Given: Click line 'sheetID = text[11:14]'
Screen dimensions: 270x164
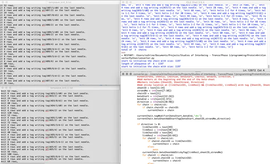Looking at the screenshot, I should 151,88.
